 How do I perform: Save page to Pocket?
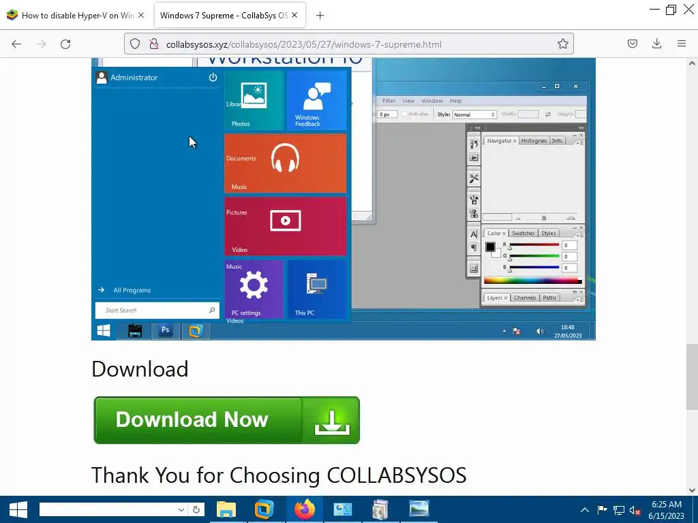click(x=633, y=44)
